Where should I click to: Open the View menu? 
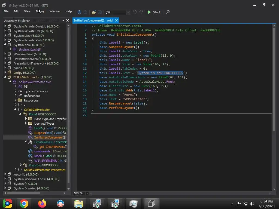(x=27, y=11)
